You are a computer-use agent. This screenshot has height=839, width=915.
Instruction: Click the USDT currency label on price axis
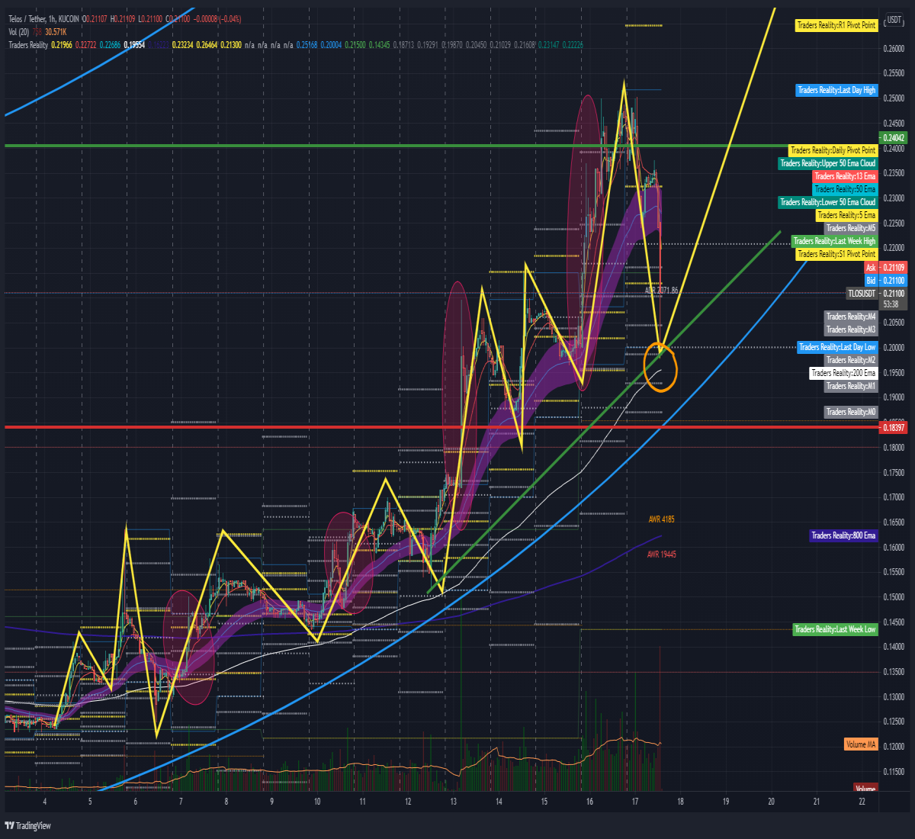point(894,20)
